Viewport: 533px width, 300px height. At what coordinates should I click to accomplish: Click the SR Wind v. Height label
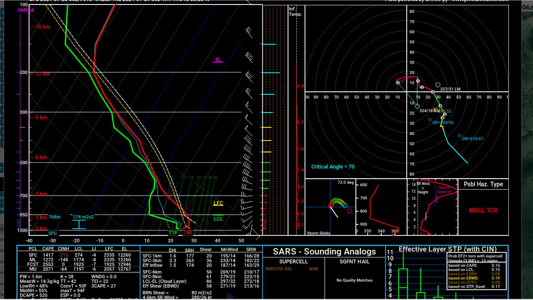423,188
